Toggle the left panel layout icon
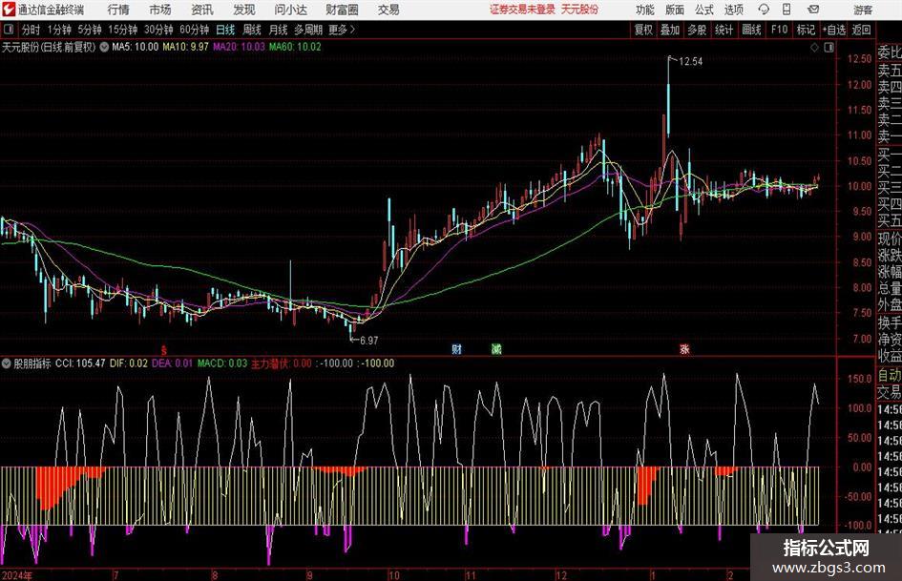The width and height of the screenshot is (902, 581). point(8,30)
